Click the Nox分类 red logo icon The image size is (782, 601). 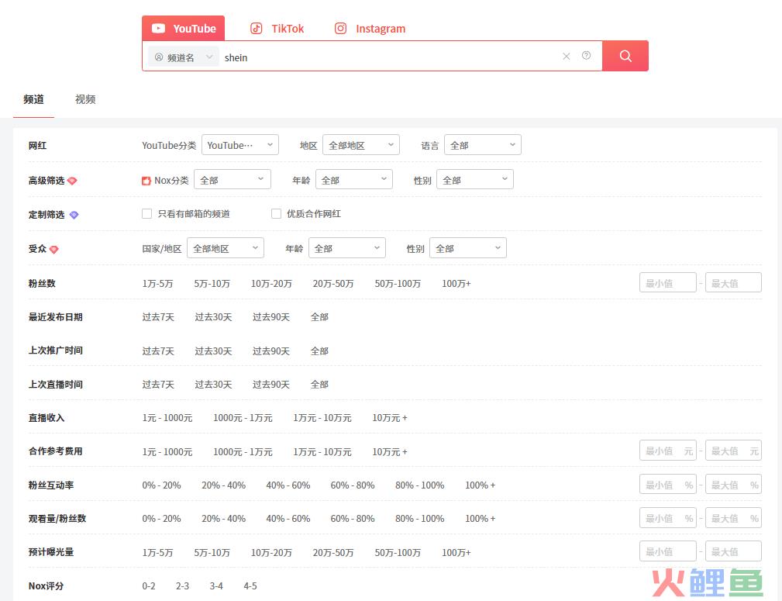(146, 181)
